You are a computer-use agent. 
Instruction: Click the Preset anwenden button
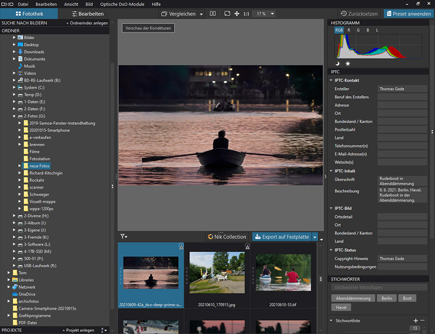tap(407, 14)
